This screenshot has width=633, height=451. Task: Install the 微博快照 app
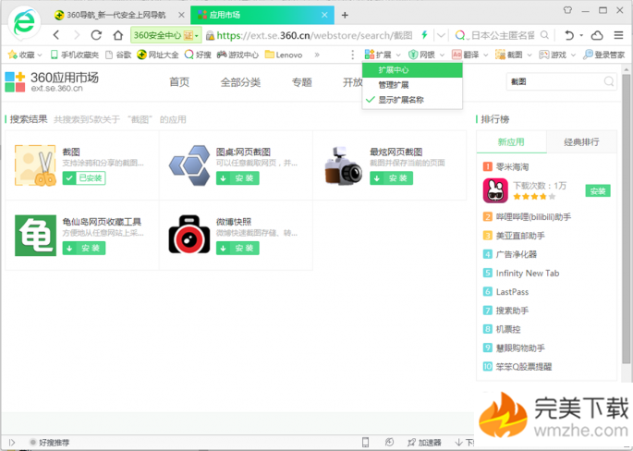pos(237,248)
